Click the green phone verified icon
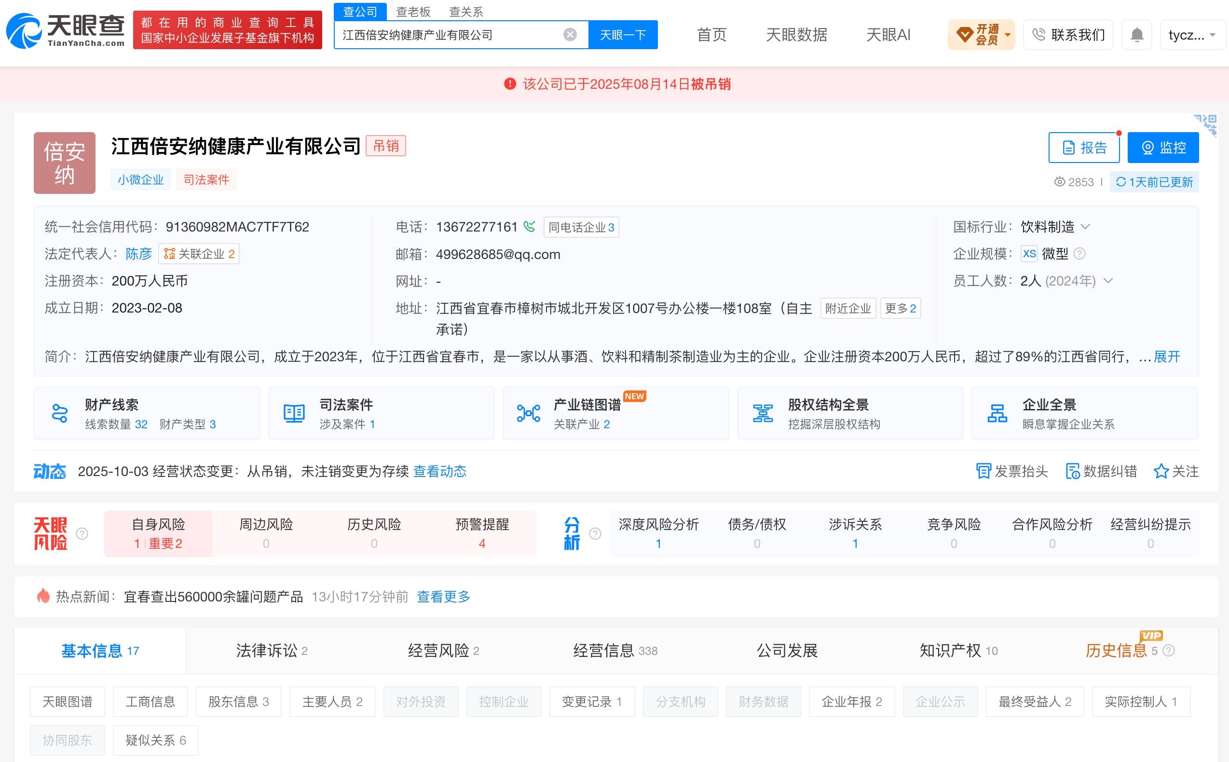Screen dimensions: 1229x762 coord(529,226)
